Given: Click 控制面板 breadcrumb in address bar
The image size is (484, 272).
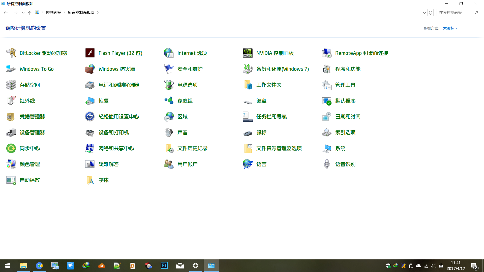Looking at the screenshot, I should pos(53,13).
